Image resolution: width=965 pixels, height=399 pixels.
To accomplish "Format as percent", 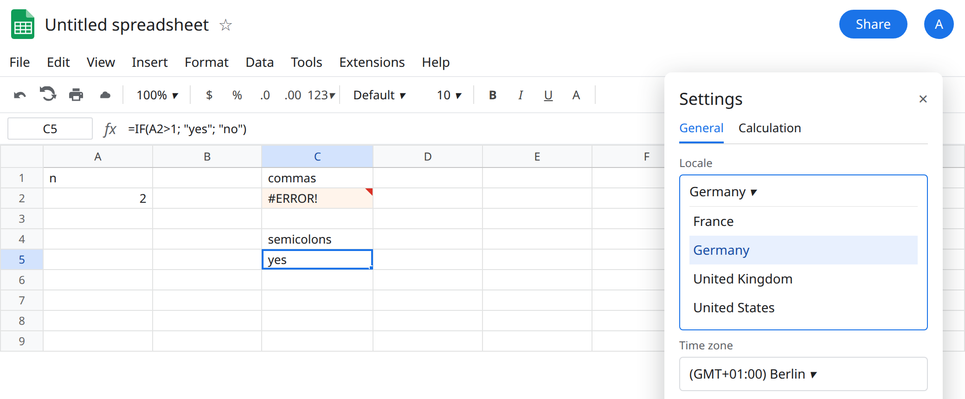I will point(237,95).
